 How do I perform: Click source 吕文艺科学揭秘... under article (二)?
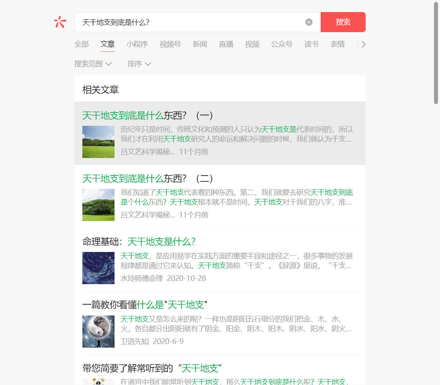(147, 215)
